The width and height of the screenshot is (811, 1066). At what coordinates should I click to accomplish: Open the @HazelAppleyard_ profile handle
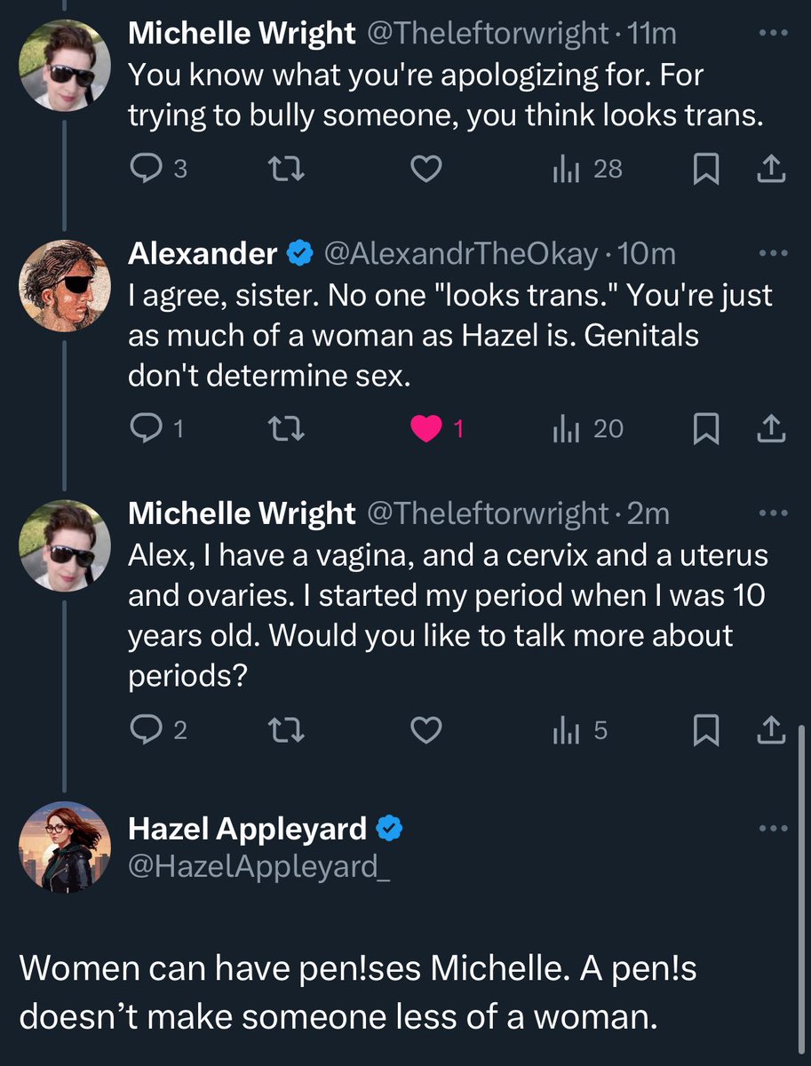point(259,865)
